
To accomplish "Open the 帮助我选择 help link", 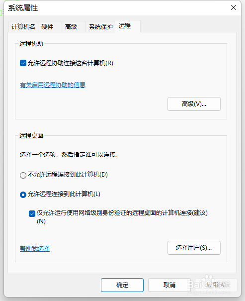I will [x=35, y=248].
